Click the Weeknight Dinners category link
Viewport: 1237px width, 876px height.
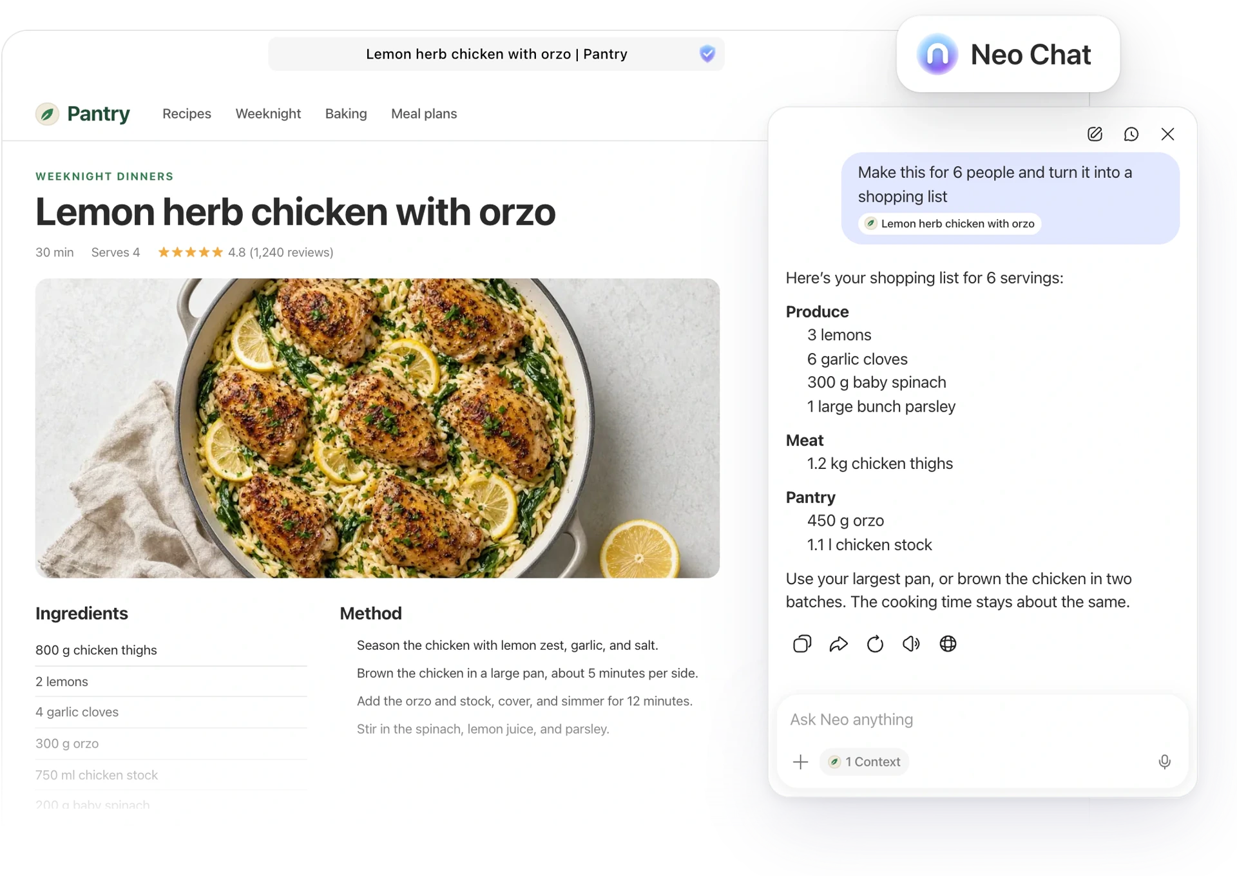104,176
